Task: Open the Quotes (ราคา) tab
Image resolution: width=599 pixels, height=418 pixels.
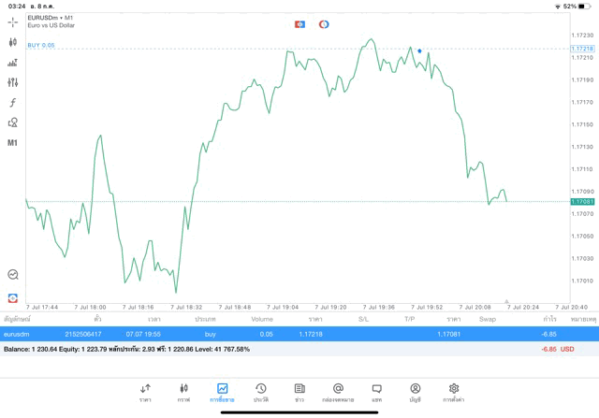Action: tap(145, 392)
